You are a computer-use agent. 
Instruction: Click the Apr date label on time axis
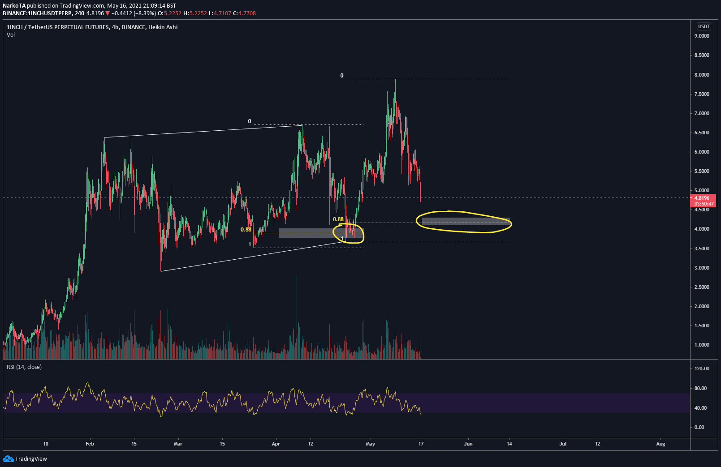click(x=276, y=444)
